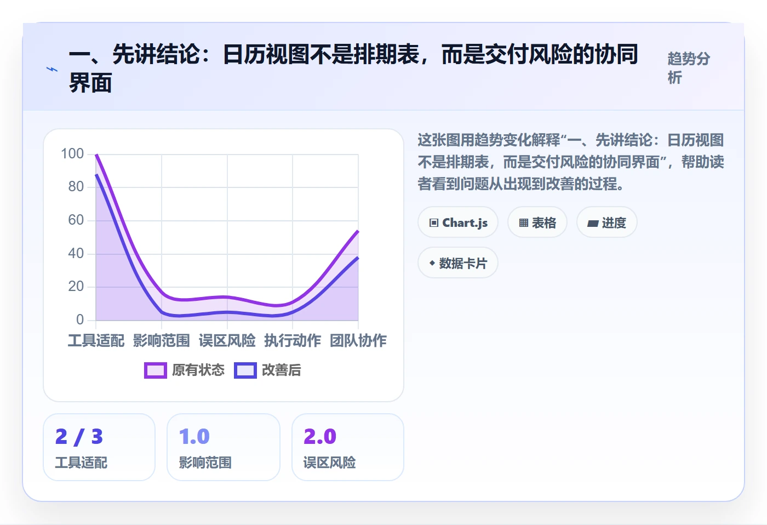Toggle the 原有状态 legend color box
Viewport: 767px width, 525px height.
click(156, 370)
